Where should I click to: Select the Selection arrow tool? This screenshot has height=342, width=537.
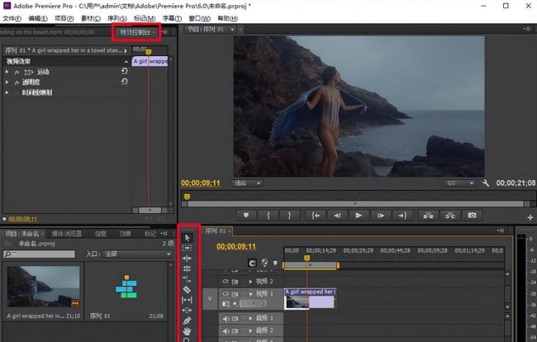tap(187, 238)
